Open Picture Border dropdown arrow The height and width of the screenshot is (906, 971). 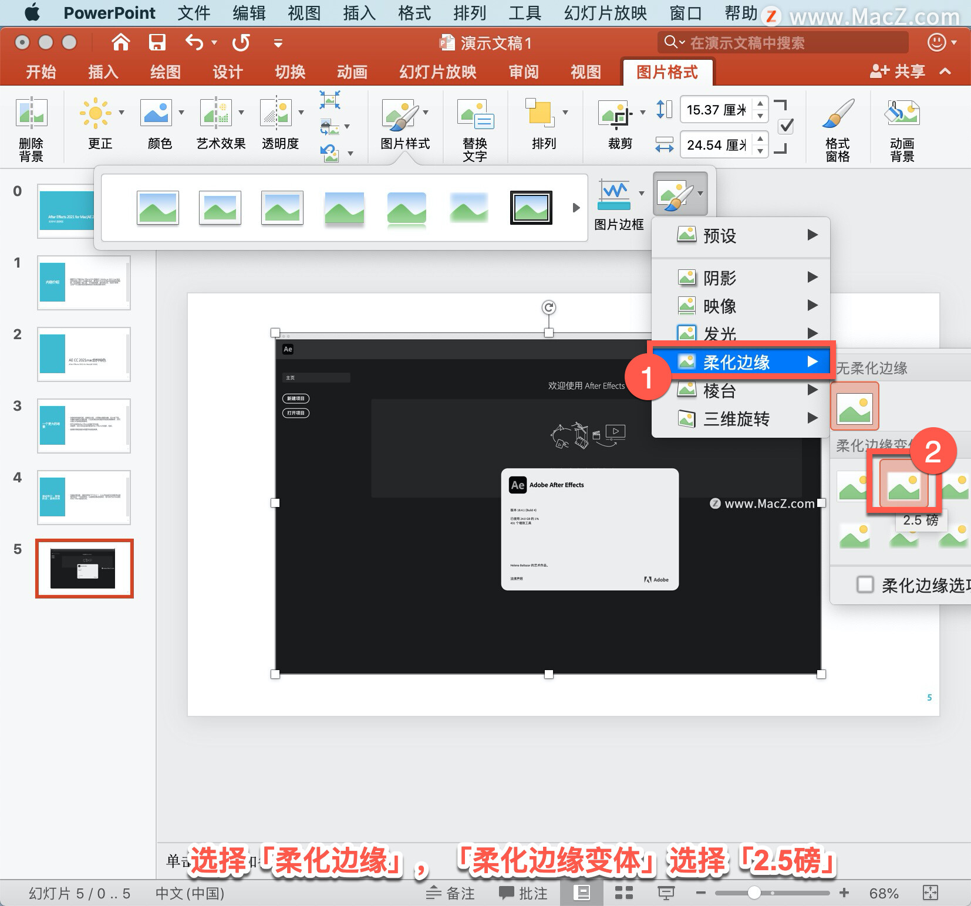[x=642, y=194]
